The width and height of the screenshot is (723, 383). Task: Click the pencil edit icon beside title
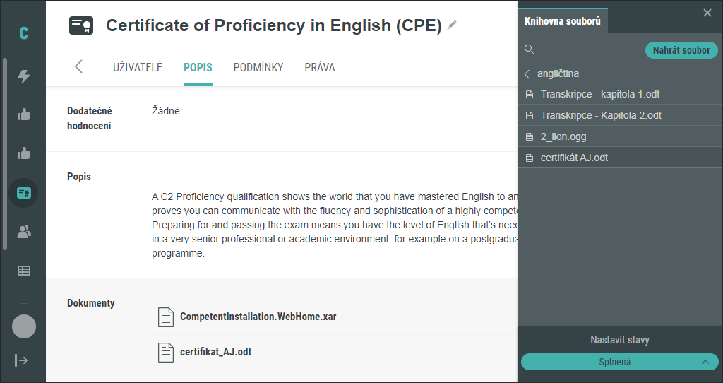(x=452, y=25)
